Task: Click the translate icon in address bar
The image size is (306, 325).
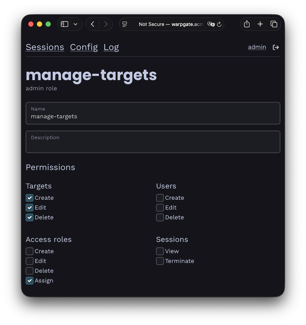Action: pos(211,24)
